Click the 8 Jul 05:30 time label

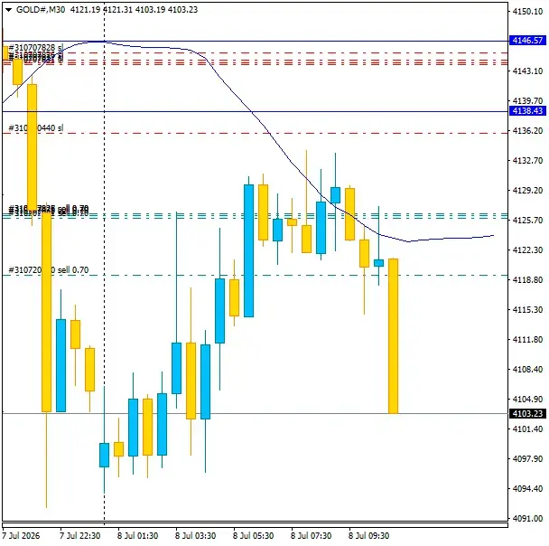click(x=254, y=536)
